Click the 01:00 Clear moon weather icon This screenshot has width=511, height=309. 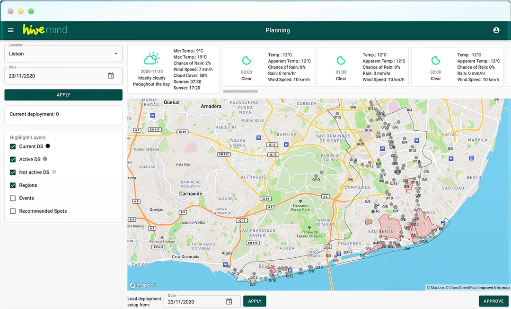(x=341, y=61)
